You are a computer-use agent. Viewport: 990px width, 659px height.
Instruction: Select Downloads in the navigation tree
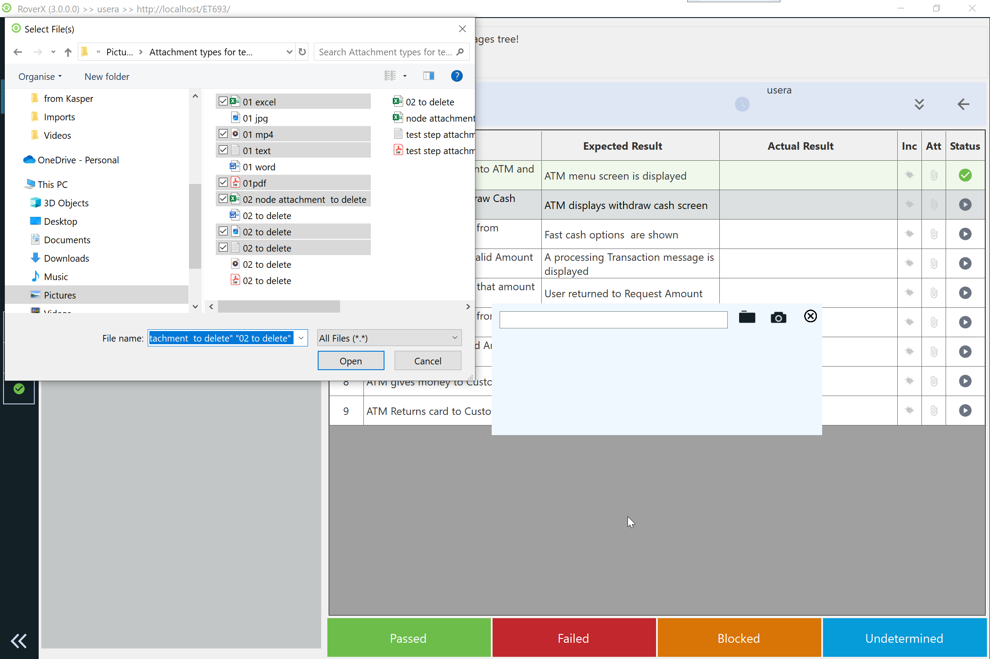tap(66, 258)
